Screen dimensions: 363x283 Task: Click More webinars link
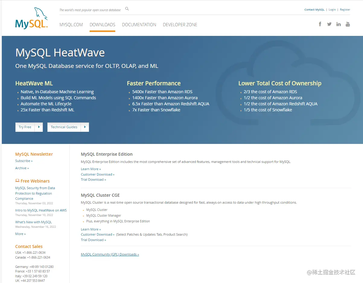pyautogui.click(x=21, y=234)
